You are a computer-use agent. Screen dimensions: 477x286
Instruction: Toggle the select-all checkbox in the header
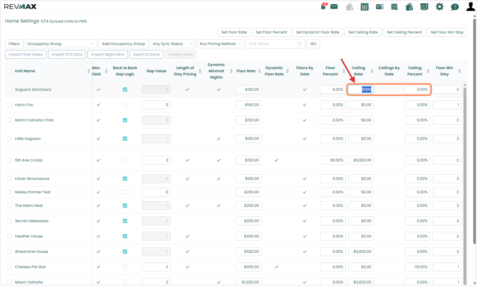point(10,71)
